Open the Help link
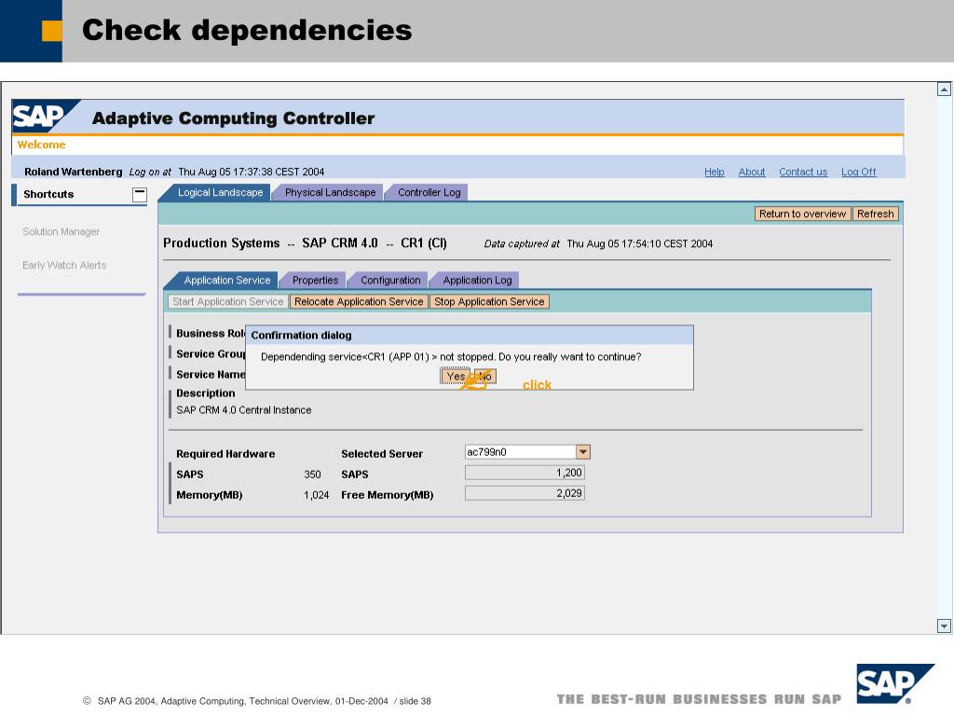This screenshot has height=716, width=954. click(715, 172)
